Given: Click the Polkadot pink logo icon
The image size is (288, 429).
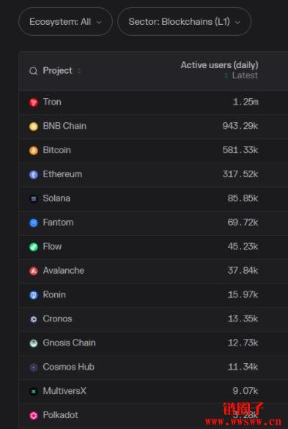Looking at the screenshot, I should [x=34, y=416].
